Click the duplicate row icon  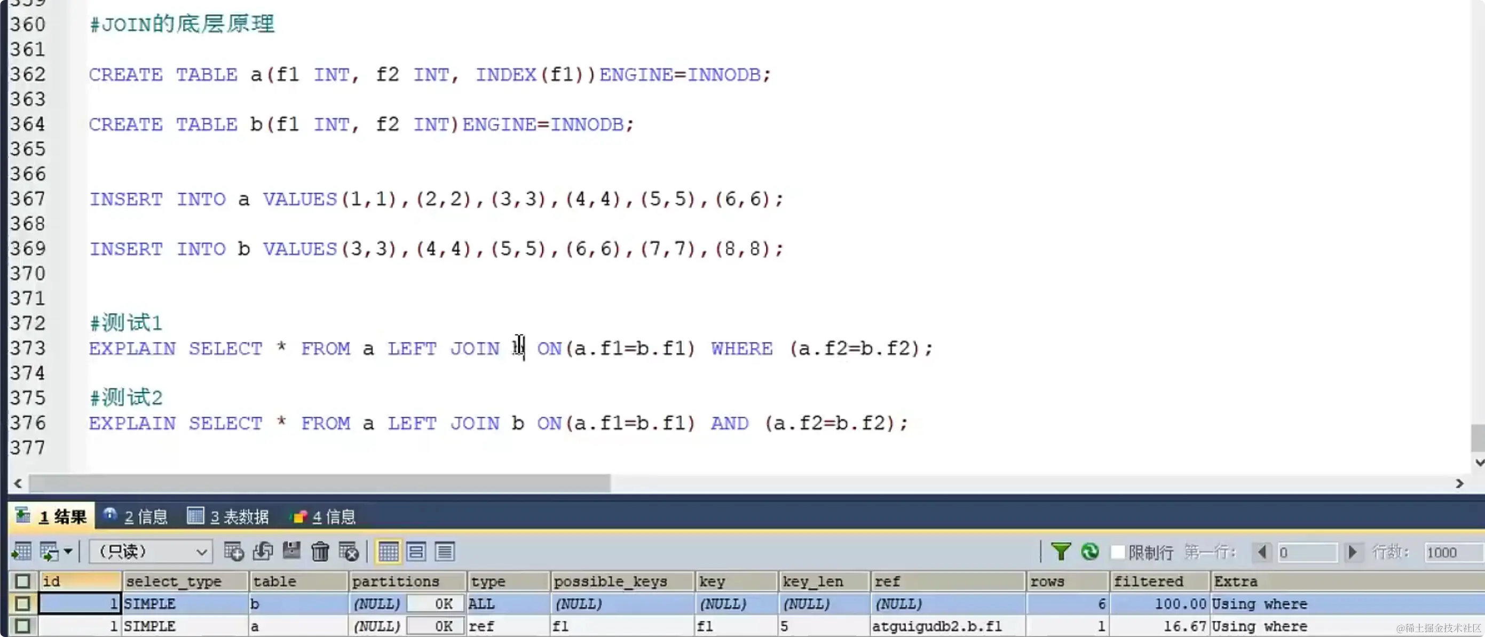[263, 552]
